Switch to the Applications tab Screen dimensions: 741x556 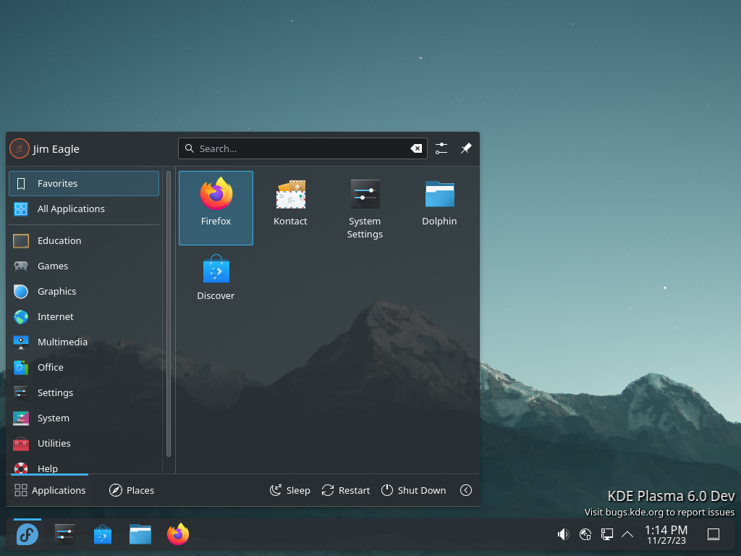50,490
